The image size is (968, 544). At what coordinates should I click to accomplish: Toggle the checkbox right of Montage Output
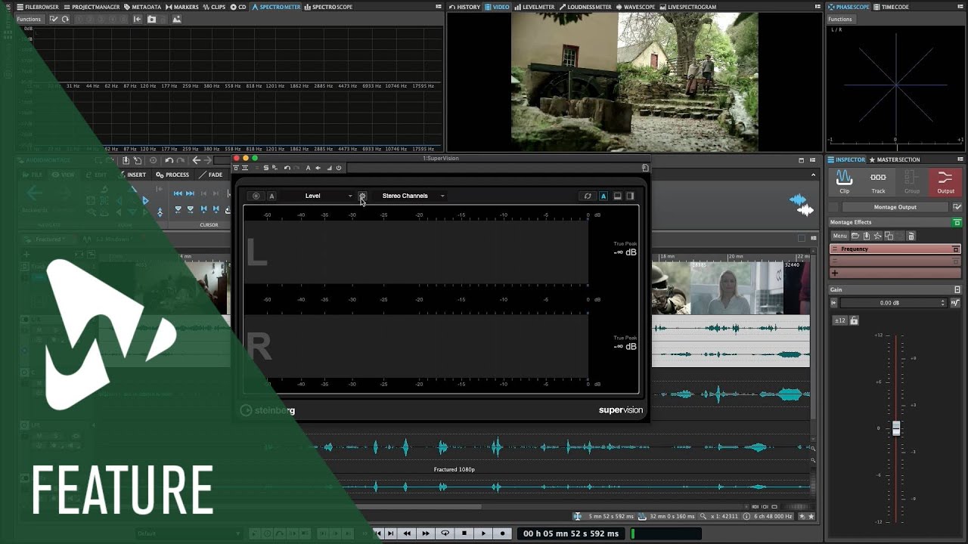pyautogui.click(x=957, y=207)
